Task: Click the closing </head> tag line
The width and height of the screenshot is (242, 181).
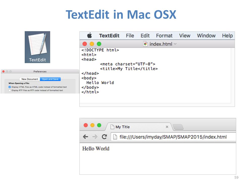Action: click(x=90, y=73)
